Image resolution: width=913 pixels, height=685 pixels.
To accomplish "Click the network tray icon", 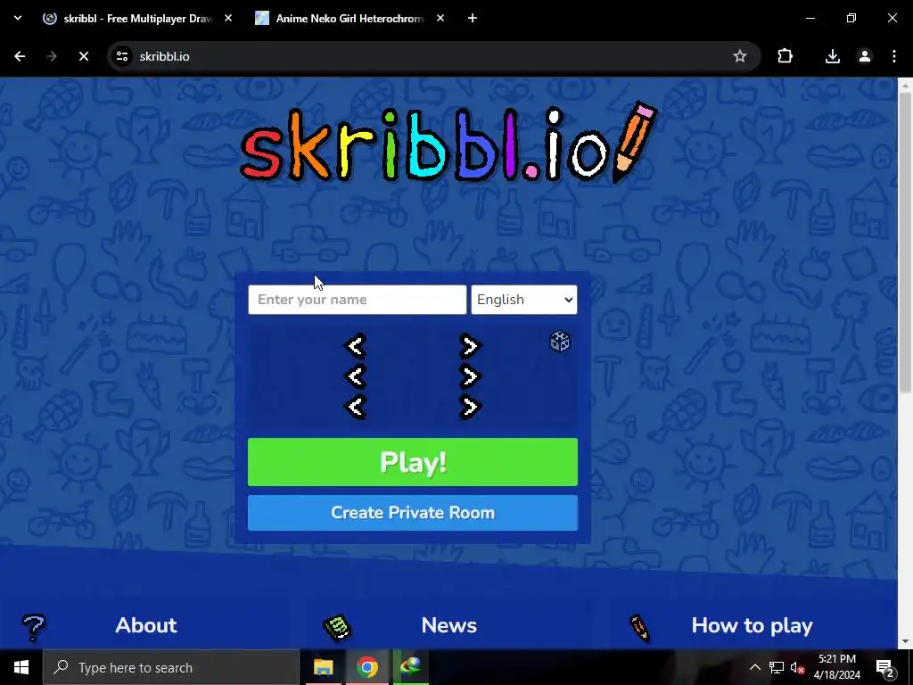I will click(777, 667).
